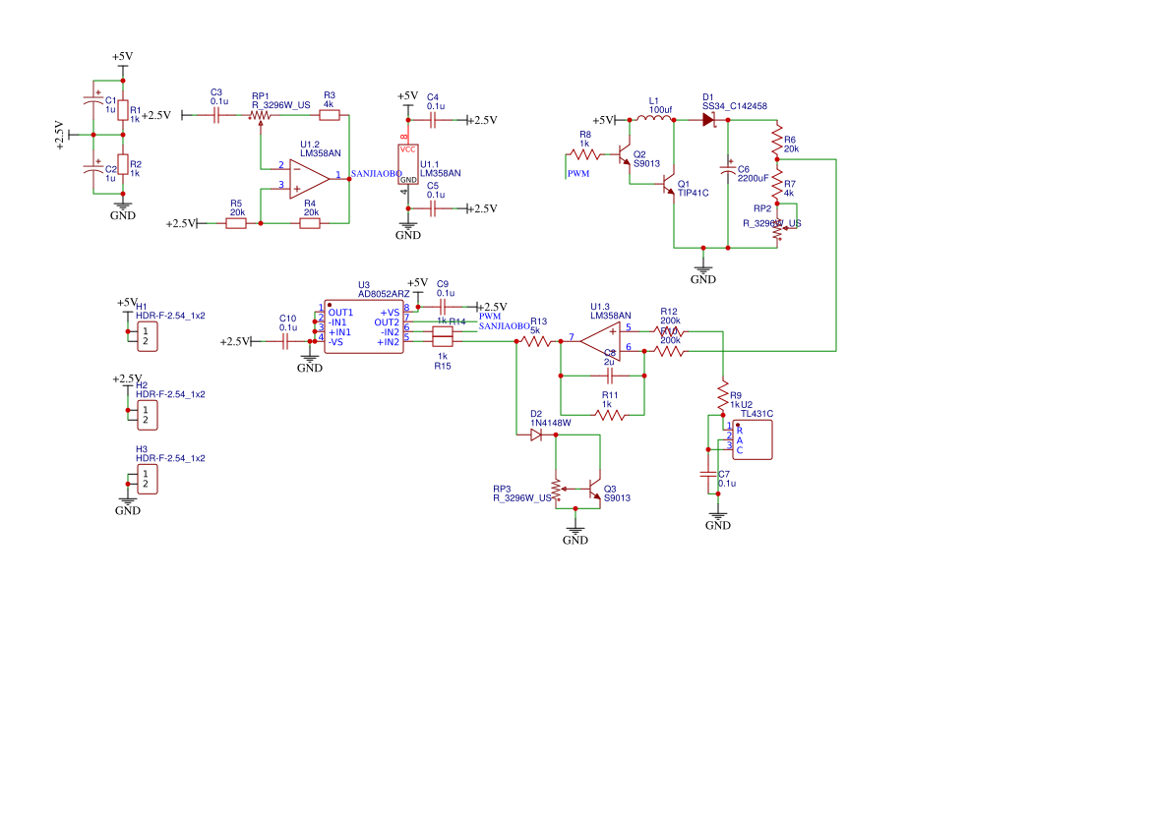
Task: Select the +IN1 pin label on U3
Action: pos(339,332)
